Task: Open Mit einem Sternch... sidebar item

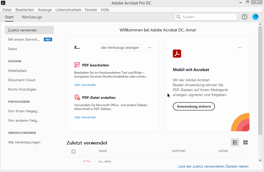Action: 24,40
